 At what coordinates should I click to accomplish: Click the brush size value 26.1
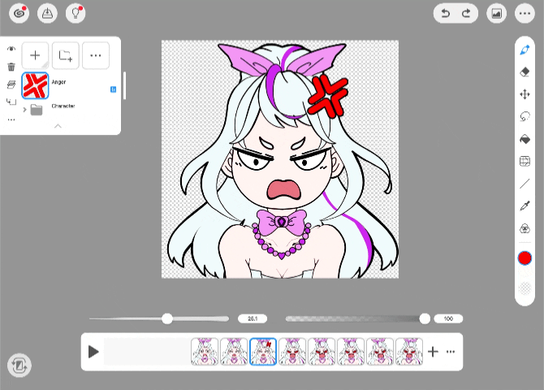pos(253,318)
